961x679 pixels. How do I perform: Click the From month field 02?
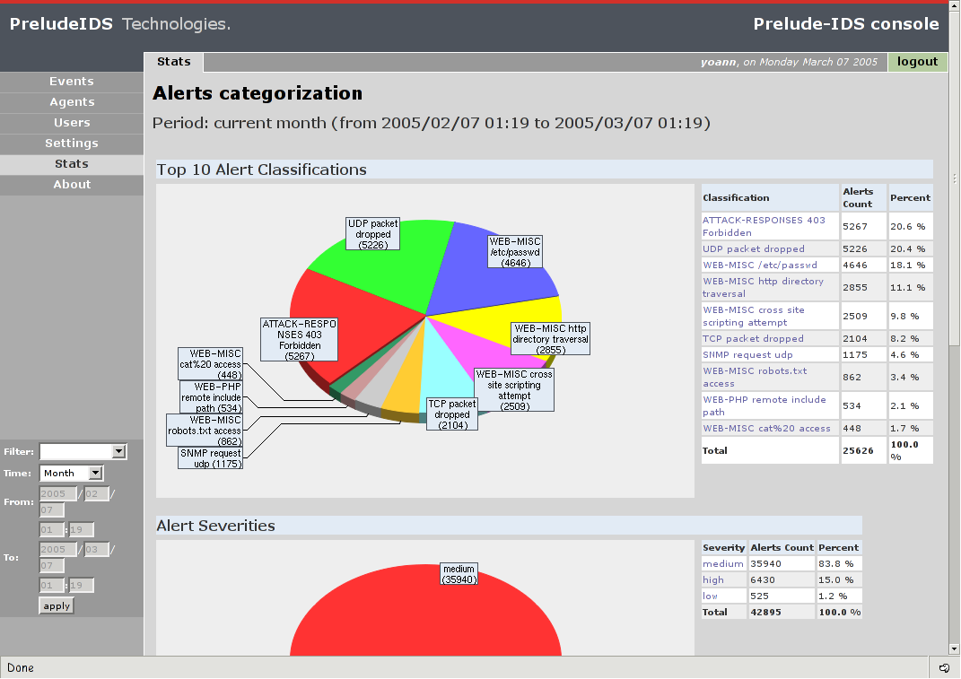click(97, 494)
